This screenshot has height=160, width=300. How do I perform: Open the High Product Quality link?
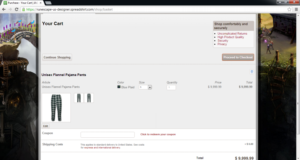click(231, 37)
